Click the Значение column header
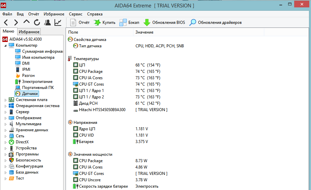 (199, 32)
